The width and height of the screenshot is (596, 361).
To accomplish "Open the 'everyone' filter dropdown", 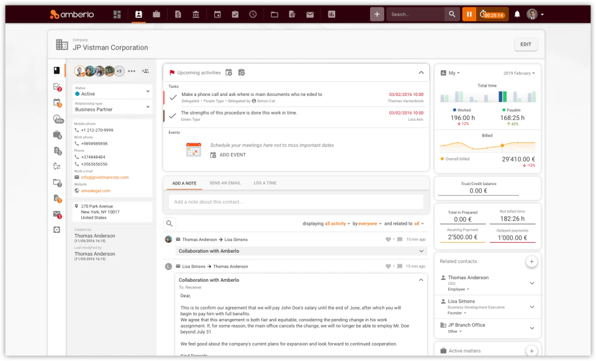I will pos(370,224).
